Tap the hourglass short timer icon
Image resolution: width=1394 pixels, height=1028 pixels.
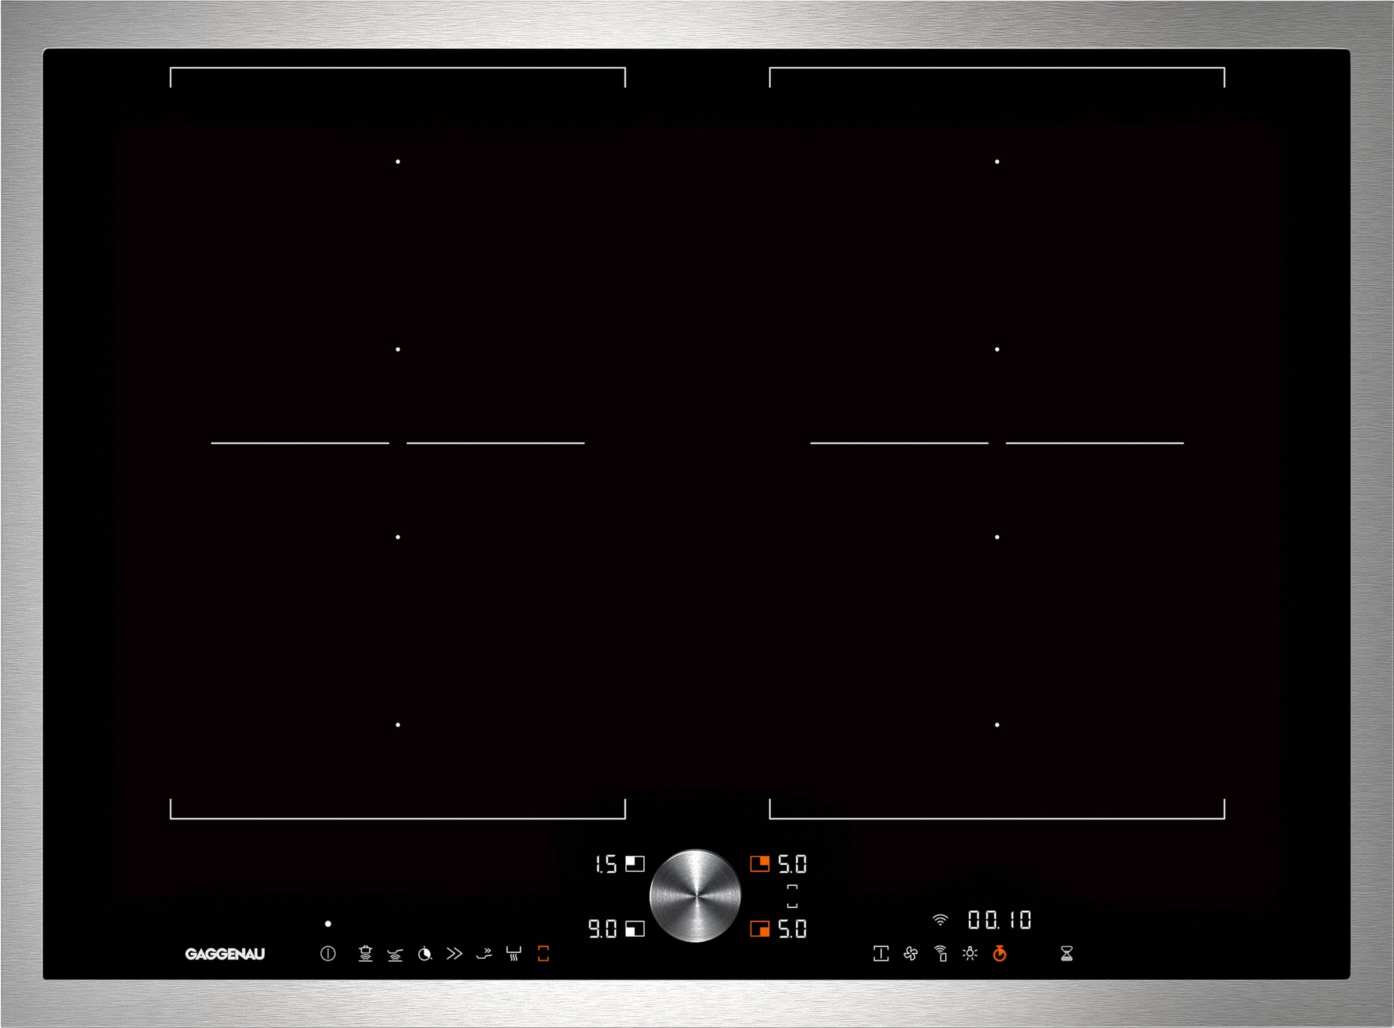(x=1066, y=953)
